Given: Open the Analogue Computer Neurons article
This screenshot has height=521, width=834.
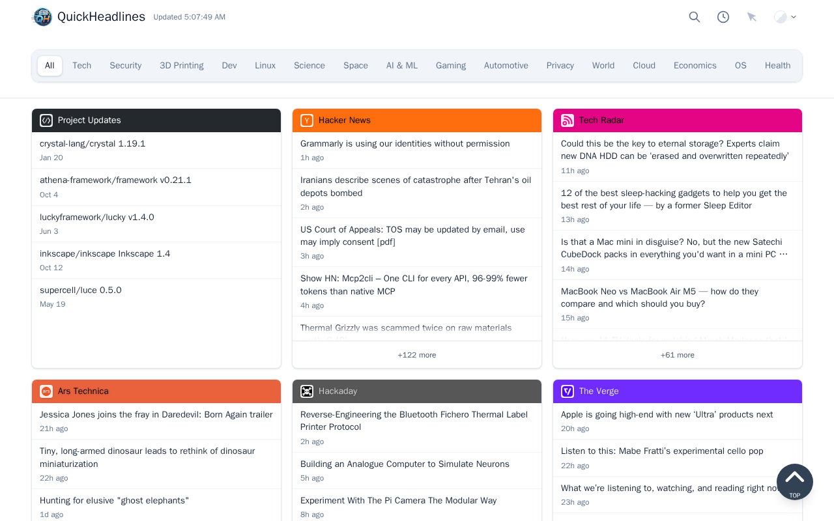Looking at the screenshot, I should pos(405,464).
